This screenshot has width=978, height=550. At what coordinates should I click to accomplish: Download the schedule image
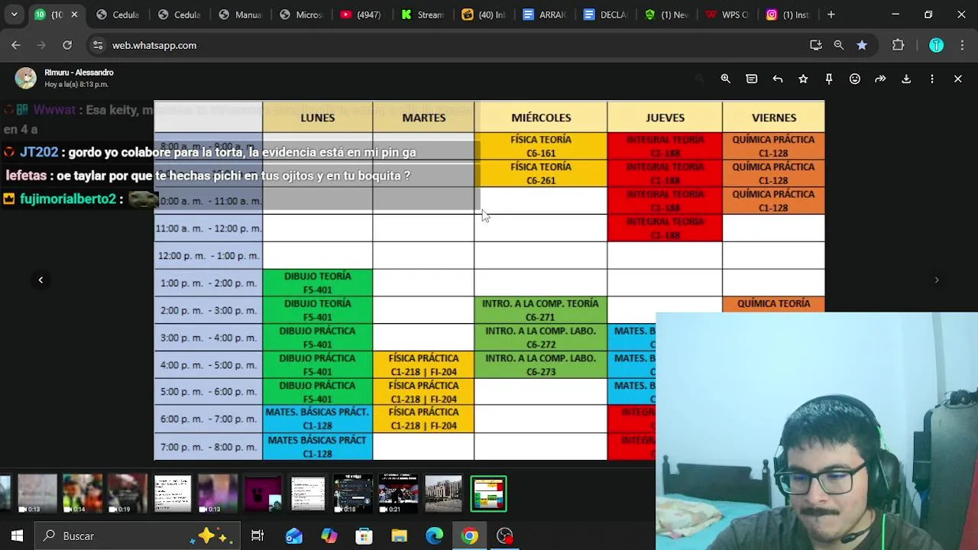(906, 79)
